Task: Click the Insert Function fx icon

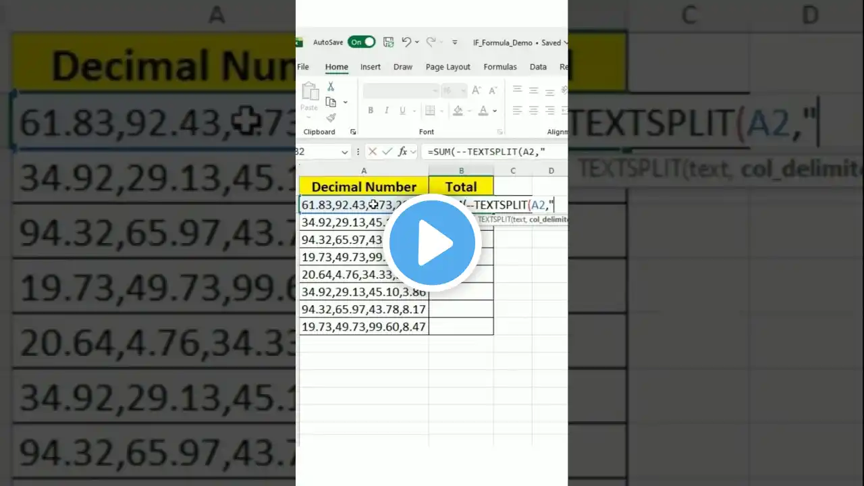Action: 403,152
